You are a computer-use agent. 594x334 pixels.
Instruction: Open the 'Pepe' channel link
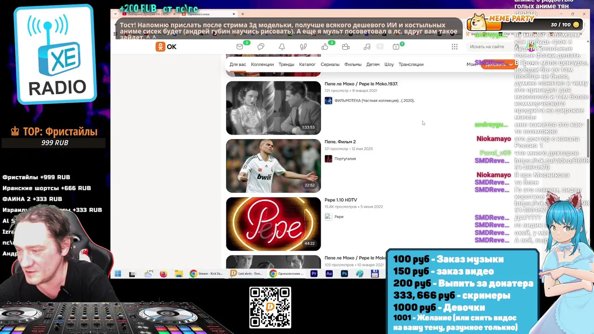click(339, 217)
